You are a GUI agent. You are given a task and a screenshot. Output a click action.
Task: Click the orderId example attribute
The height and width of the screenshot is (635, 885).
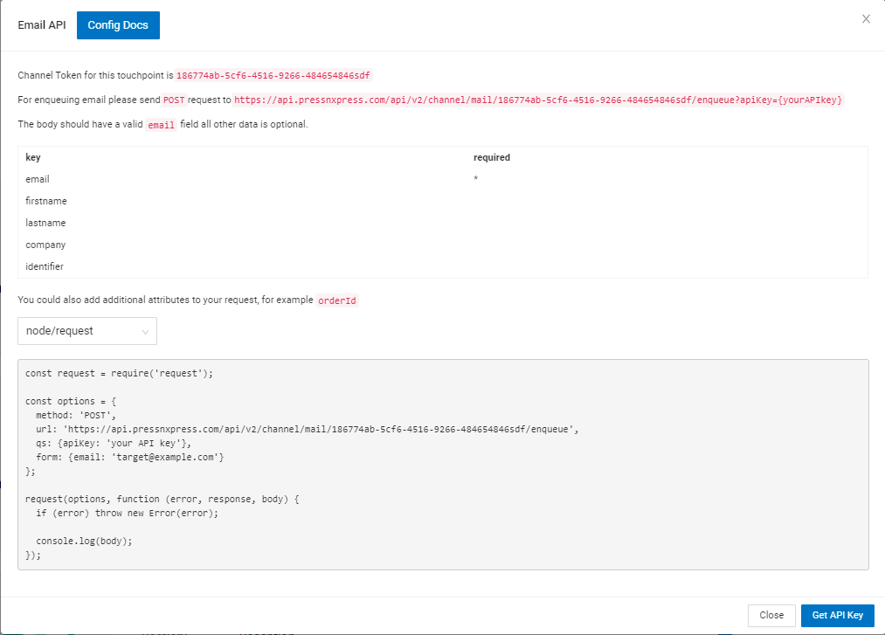coord(336,300)
